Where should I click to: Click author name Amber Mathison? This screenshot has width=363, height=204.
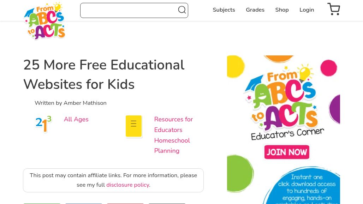pos(85,103)
